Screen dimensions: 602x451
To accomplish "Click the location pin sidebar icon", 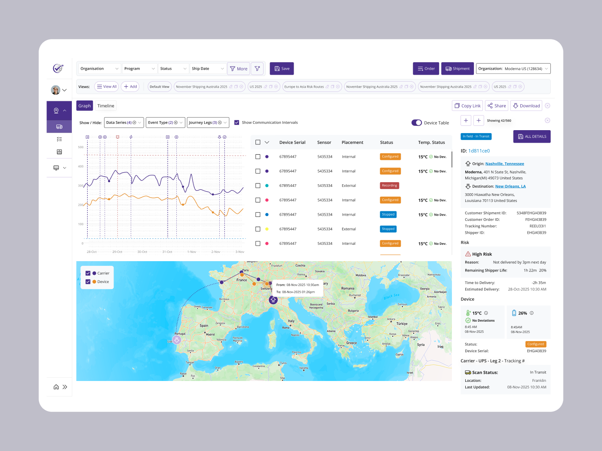I will tap(56, 111).
